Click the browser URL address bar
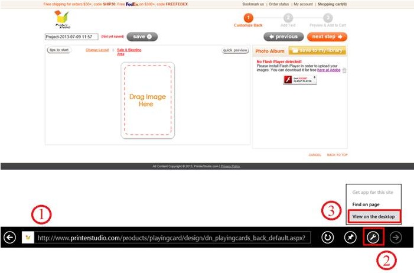This screenshot has width=414, height=273. 171,238
